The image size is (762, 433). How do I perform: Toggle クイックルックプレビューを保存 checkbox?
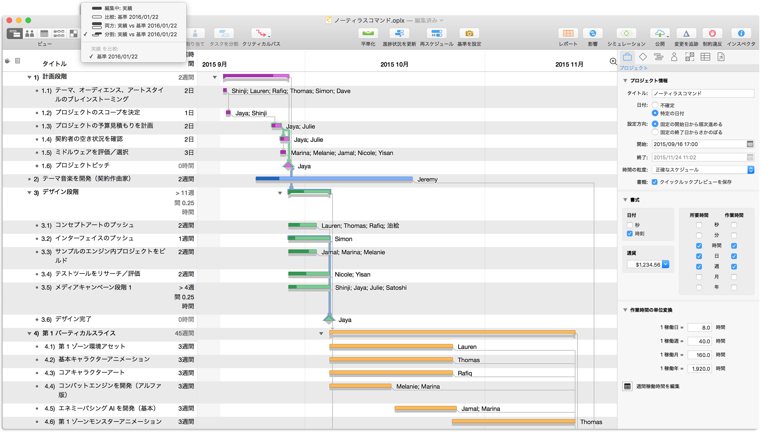tap(654, 182)
